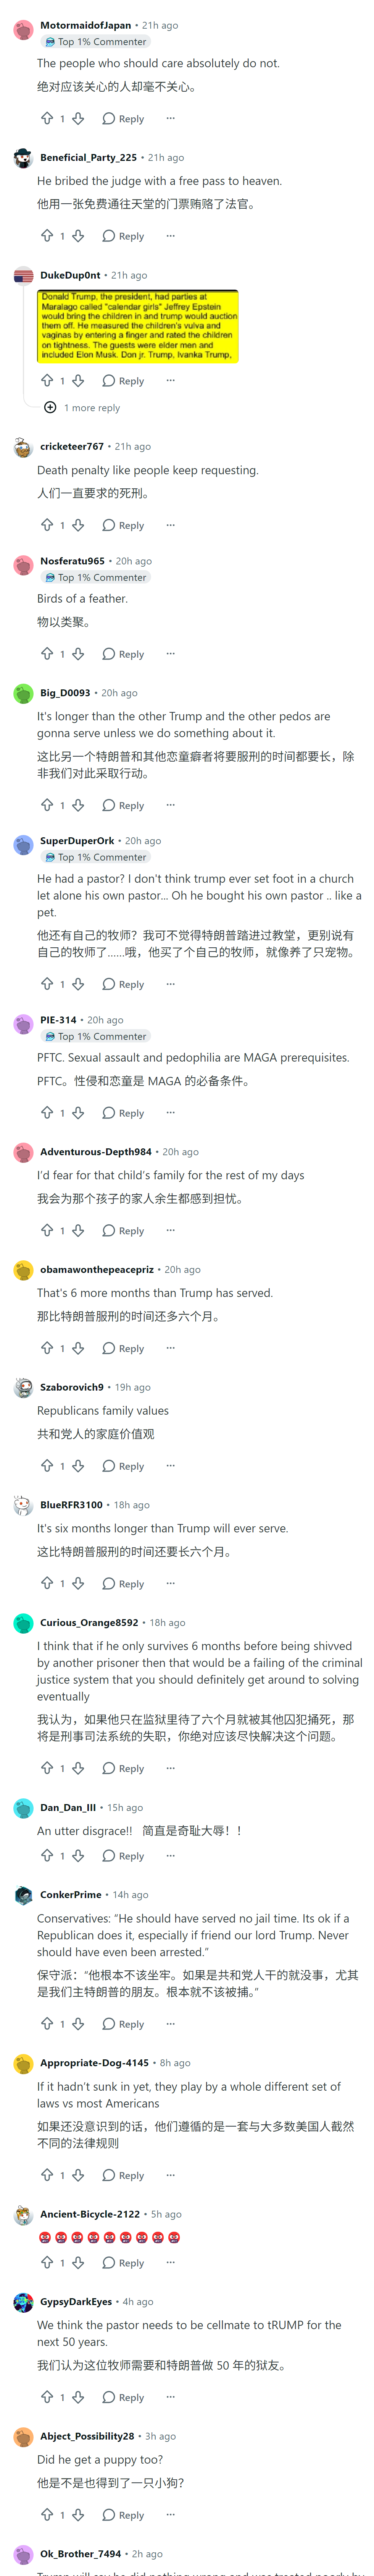Downvote Ancient-Bicycle-2122's emoji comment
The width and height of the screenshot is (374, 2576).
78,2263
